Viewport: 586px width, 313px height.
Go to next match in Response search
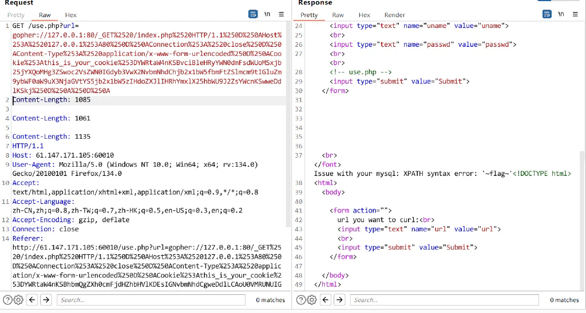[x=339, y=299]
